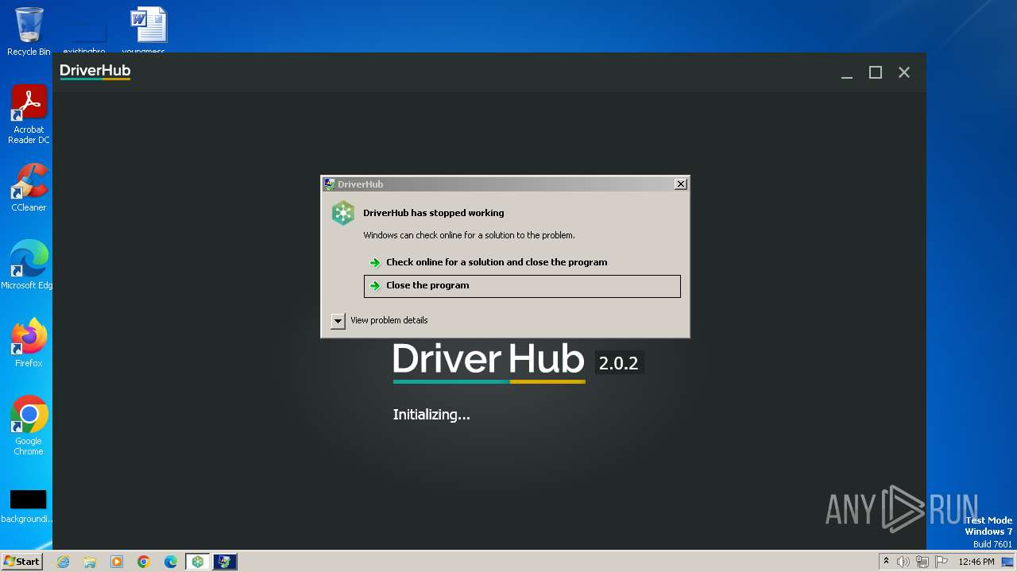1017x572 pixels.
Task: Click the Initializing... status text
Action: (431, 415)
